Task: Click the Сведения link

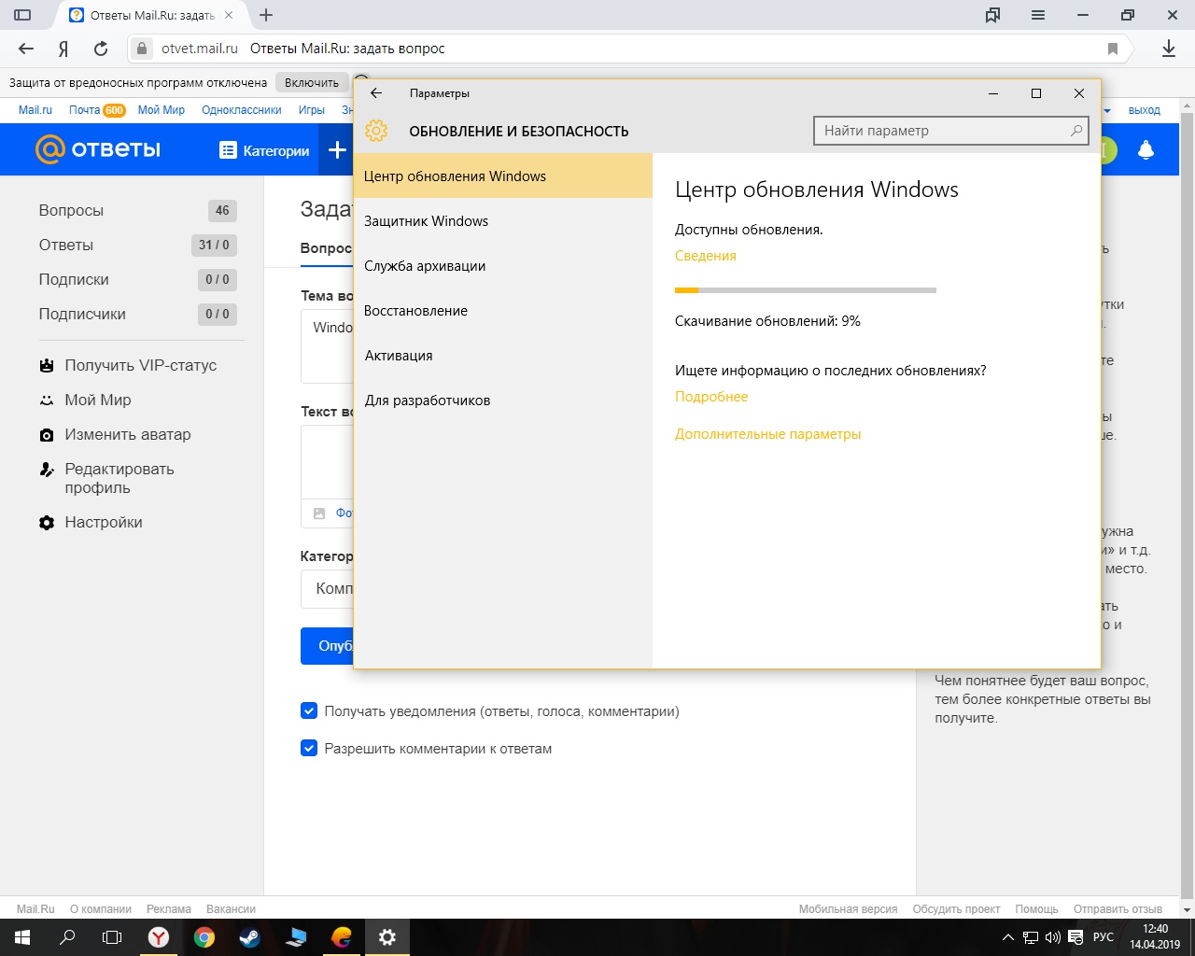Action: pos(706,256)
